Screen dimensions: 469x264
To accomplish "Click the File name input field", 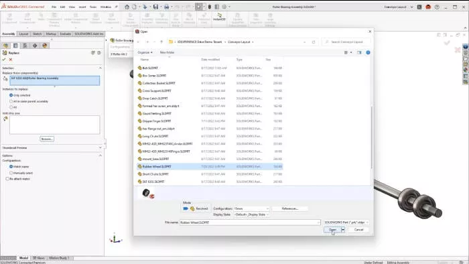I will 250,222.
